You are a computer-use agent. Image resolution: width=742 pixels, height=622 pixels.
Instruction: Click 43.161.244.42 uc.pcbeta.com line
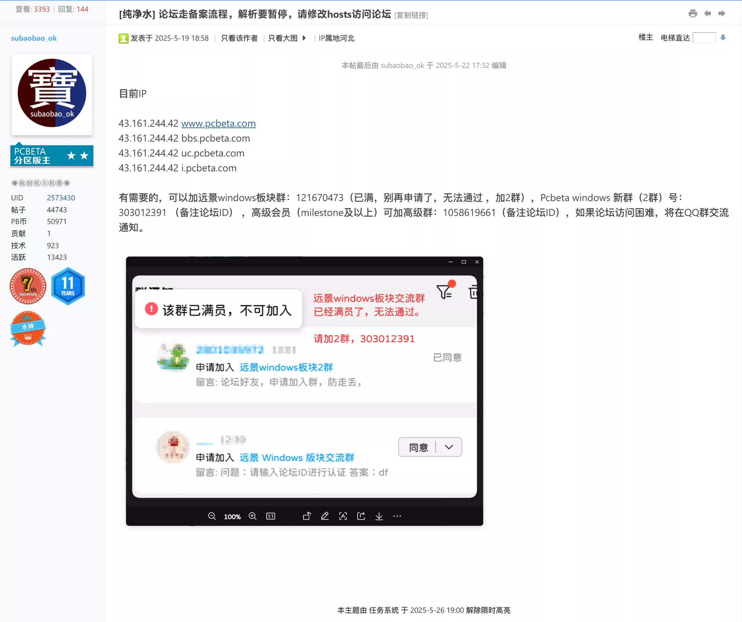(181, 153)
